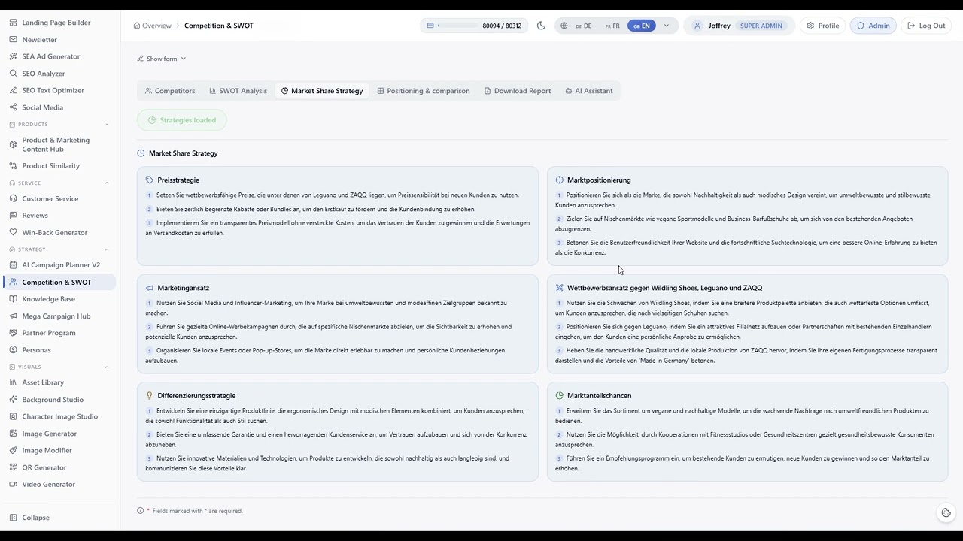Open Win-Back Generator icon
The height and width of the screenshot is (541, 963).
coord(14,233)
